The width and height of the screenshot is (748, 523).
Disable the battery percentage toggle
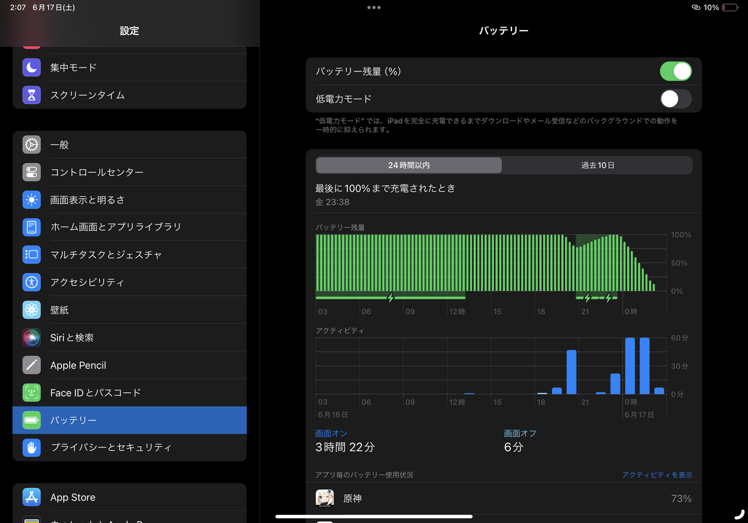click(x=676, y=71)
